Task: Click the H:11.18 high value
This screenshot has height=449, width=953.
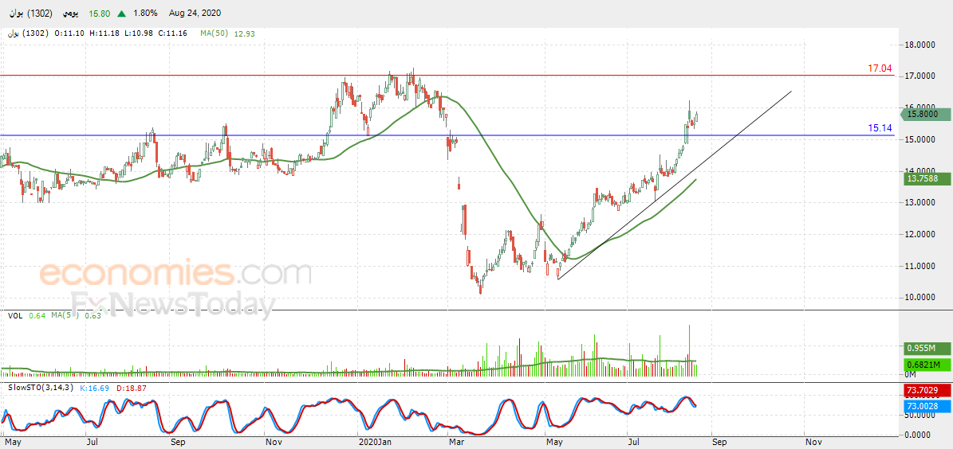Action: [x=104, y=34]
